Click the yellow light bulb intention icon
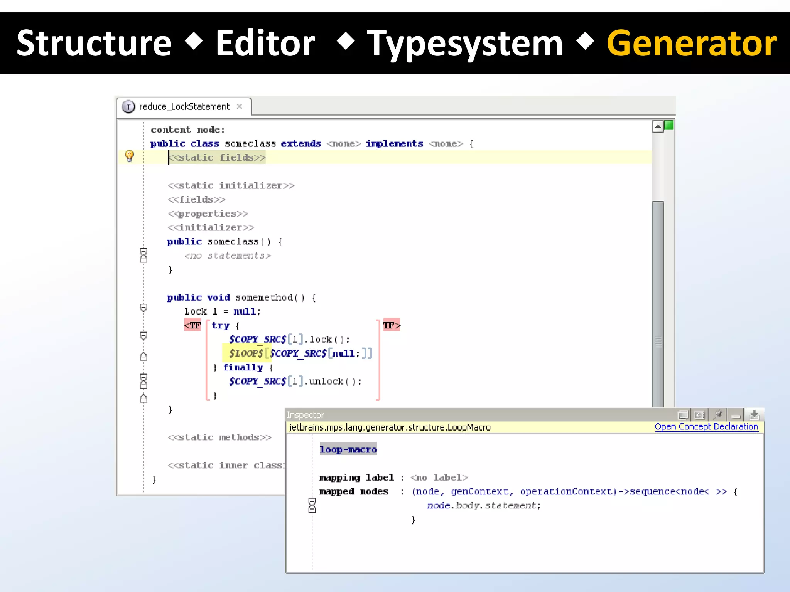 click(130, 156)
